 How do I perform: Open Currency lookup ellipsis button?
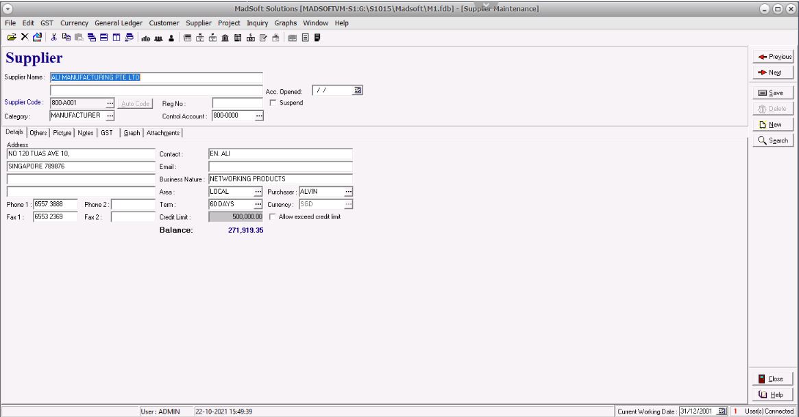coord(349,204)
